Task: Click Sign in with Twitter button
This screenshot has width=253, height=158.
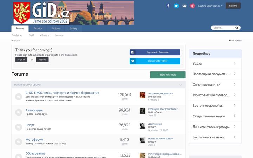Action: point(155,61)
